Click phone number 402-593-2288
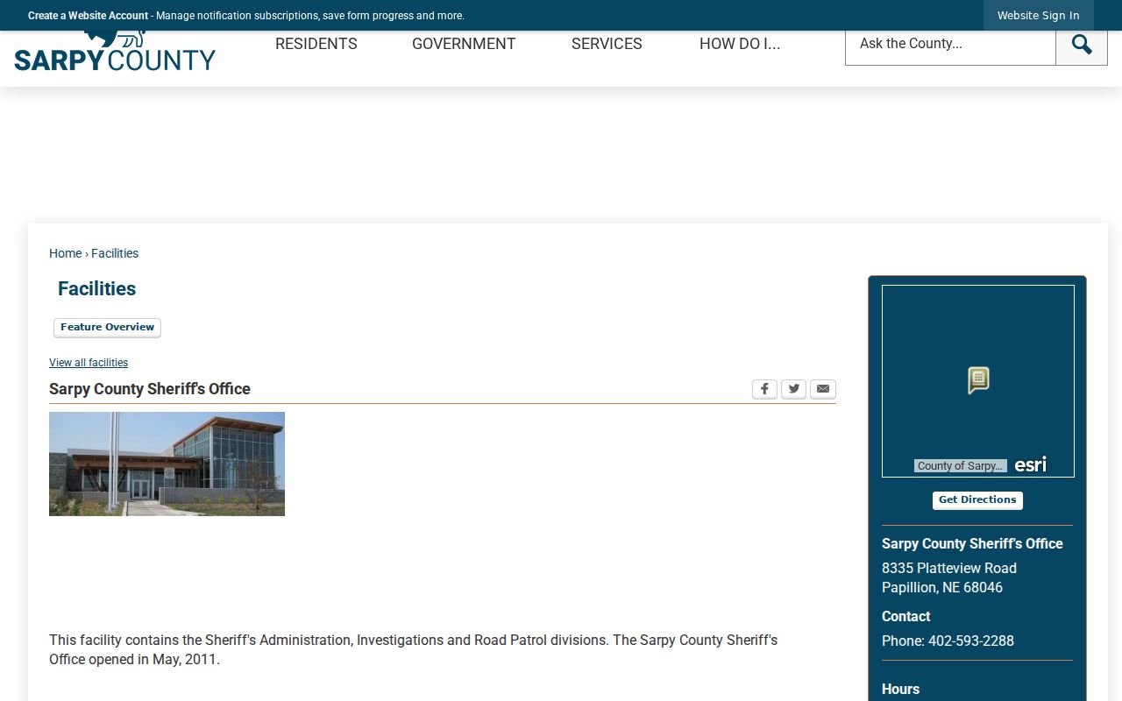The image size is (1122, 701). tap(971, 641)
